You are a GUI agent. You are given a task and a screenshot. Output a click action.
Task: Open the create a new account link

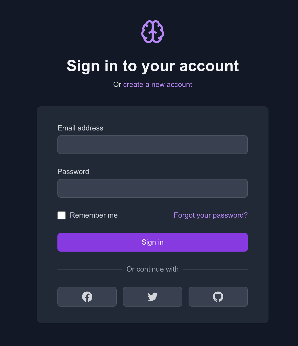[158, 85]
